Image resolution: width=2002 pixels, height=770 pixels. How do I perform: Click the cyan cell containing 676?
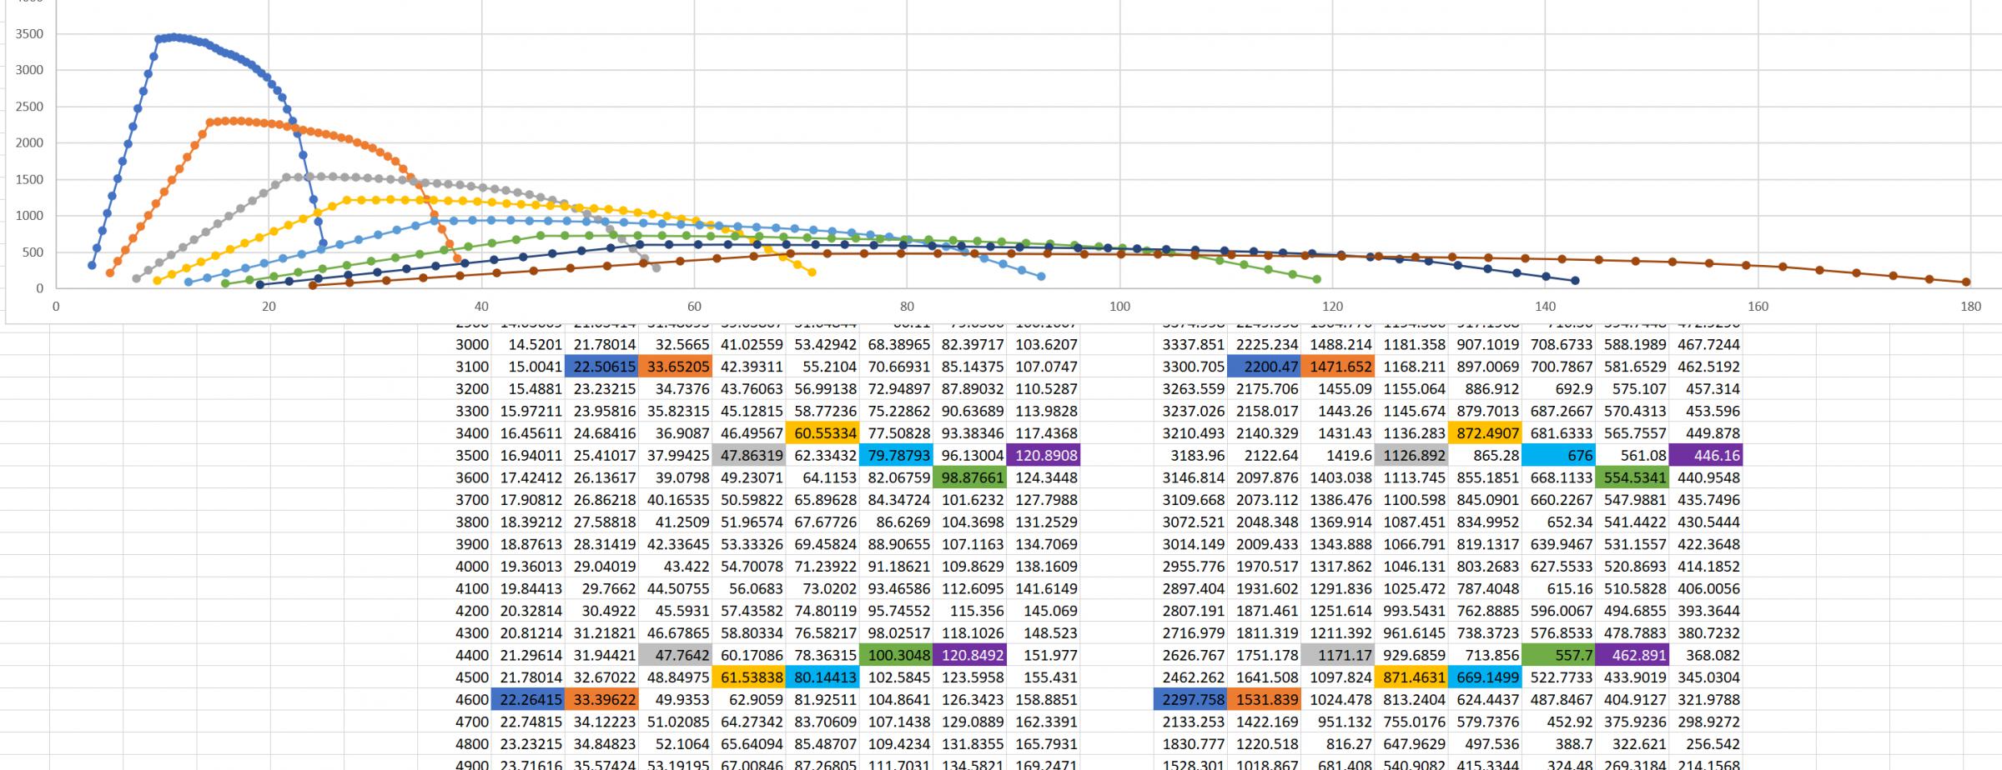1558,456
